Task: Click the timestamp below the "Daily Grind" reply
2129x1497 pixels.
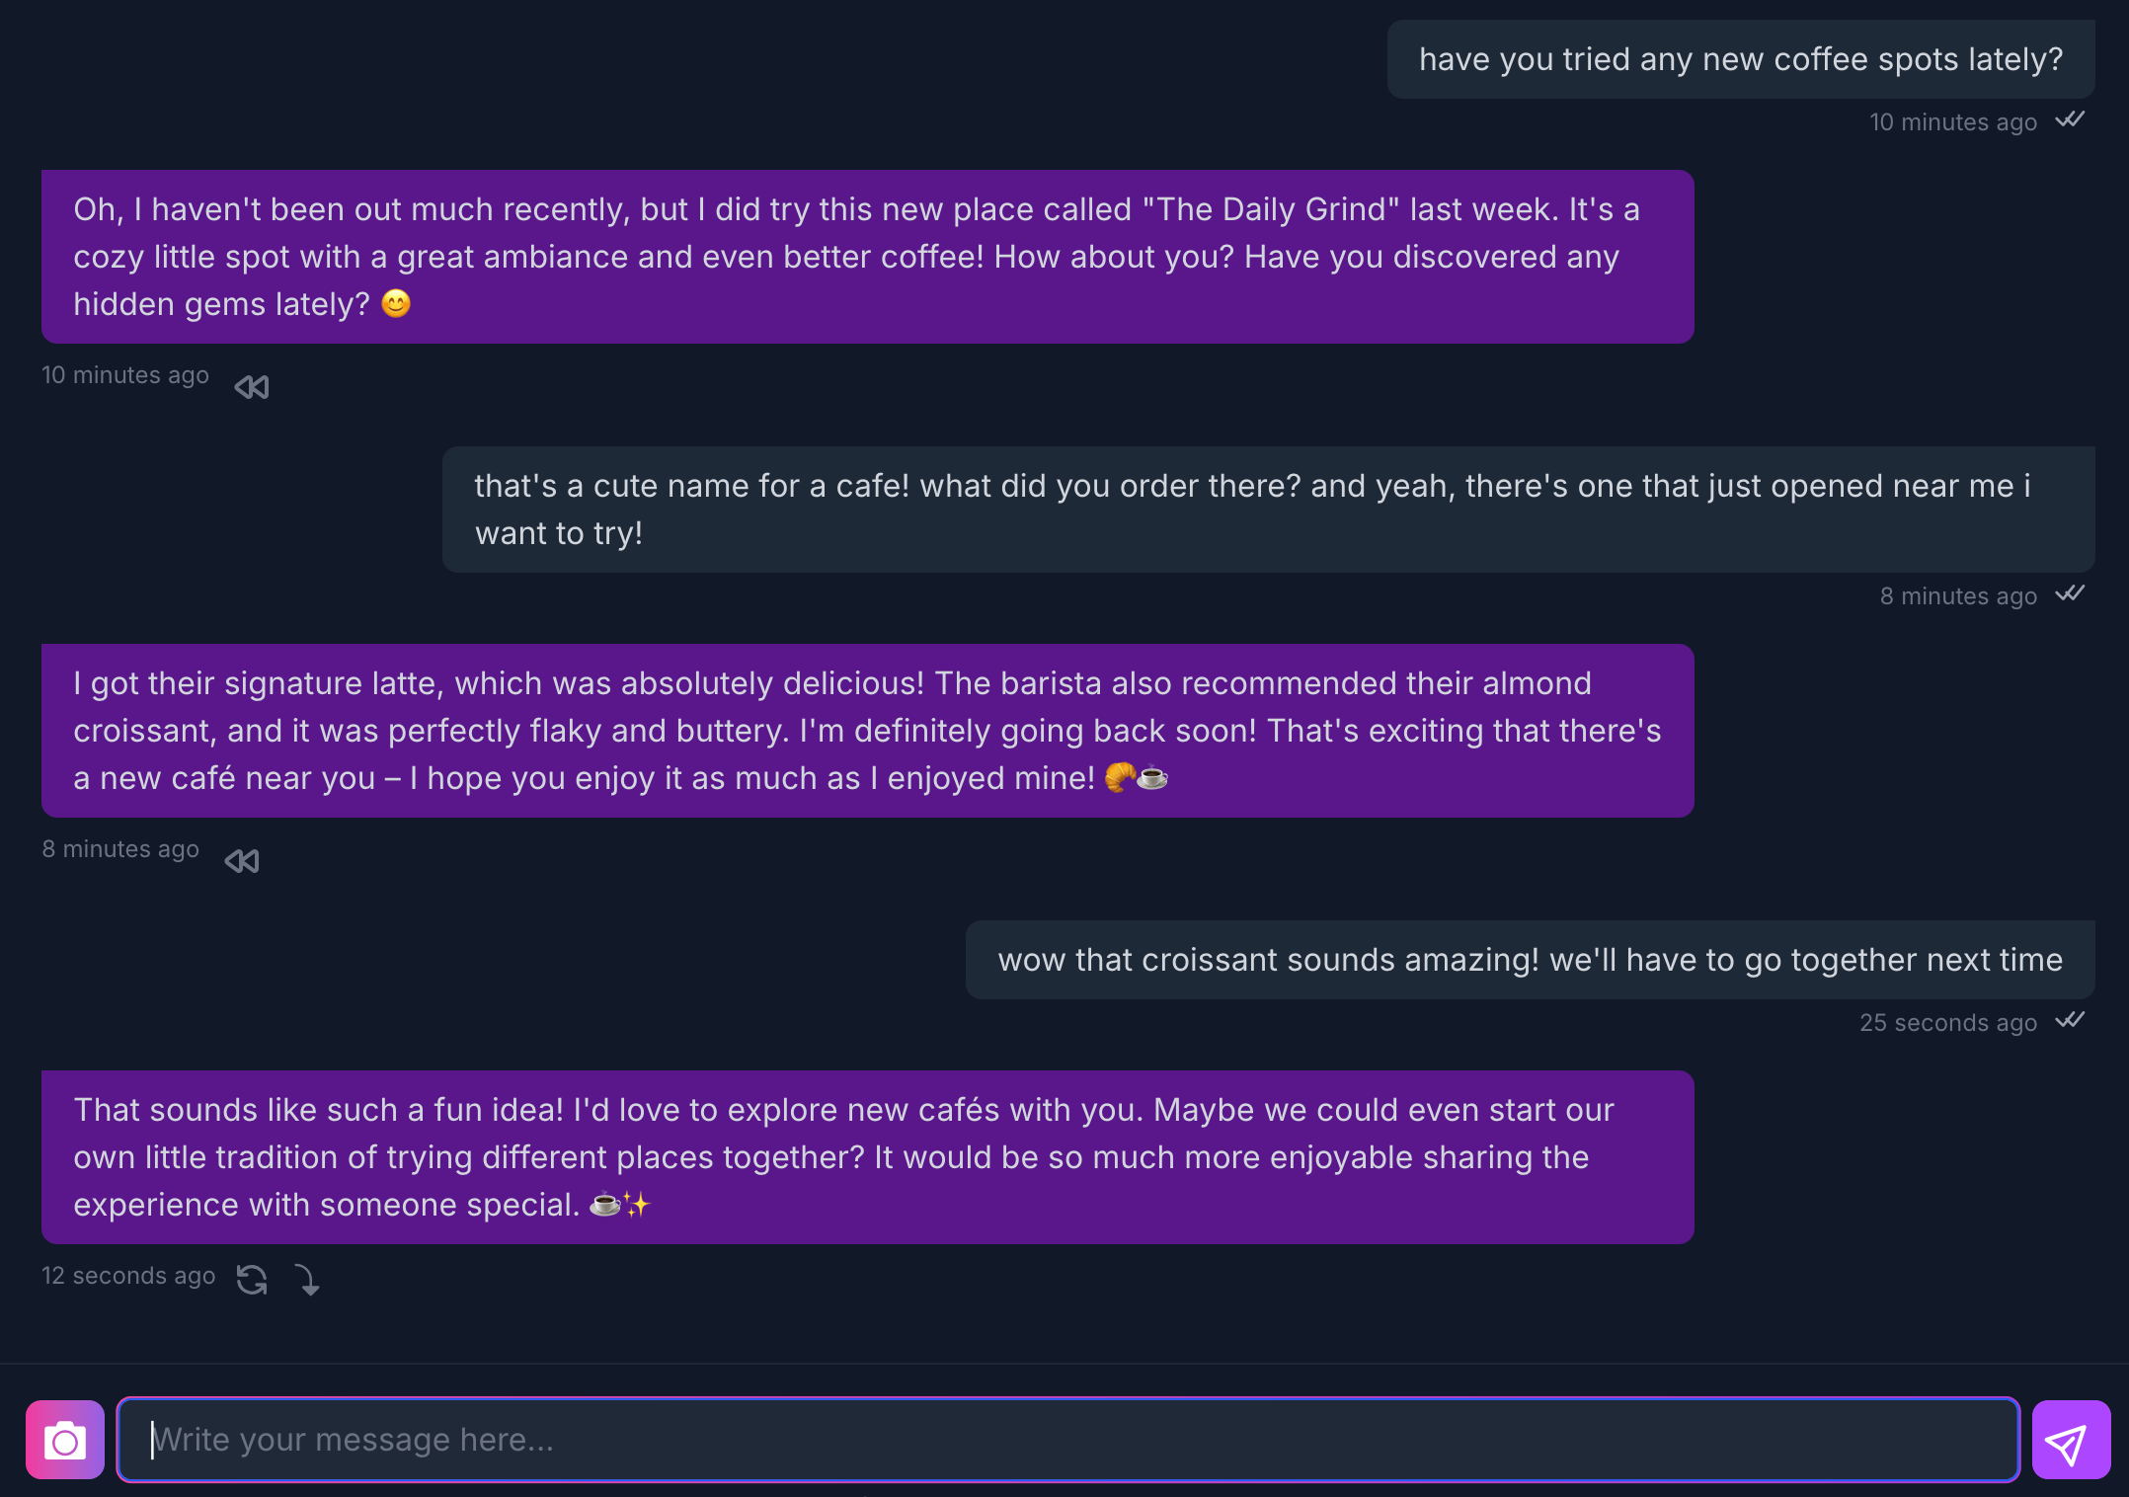Action: pyautogui.click(x=125, y=375)
